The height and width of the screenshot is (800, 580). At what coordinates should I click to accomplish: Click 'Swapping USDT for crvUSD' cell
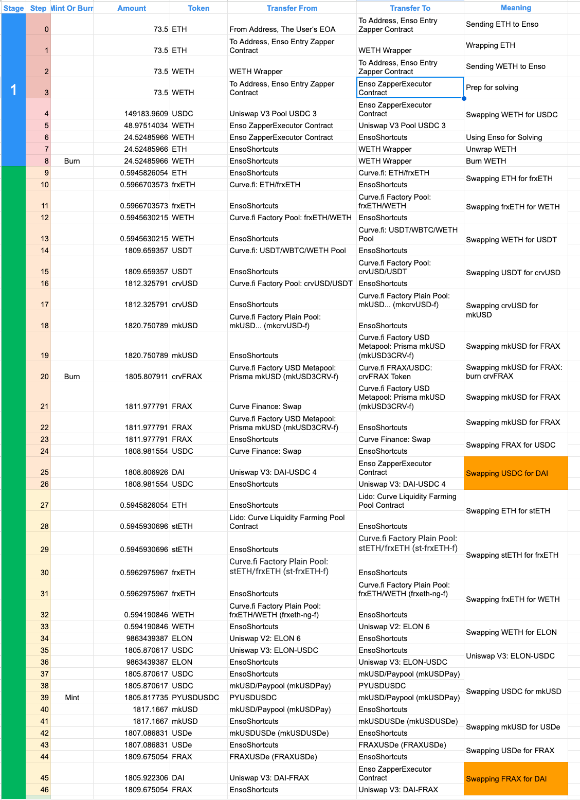[x=516, y=273]
